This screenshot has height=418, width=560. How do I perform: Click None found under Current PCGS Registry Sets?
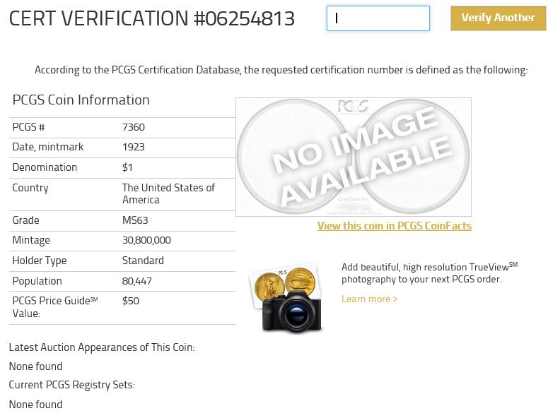click(x=35, y=405)
